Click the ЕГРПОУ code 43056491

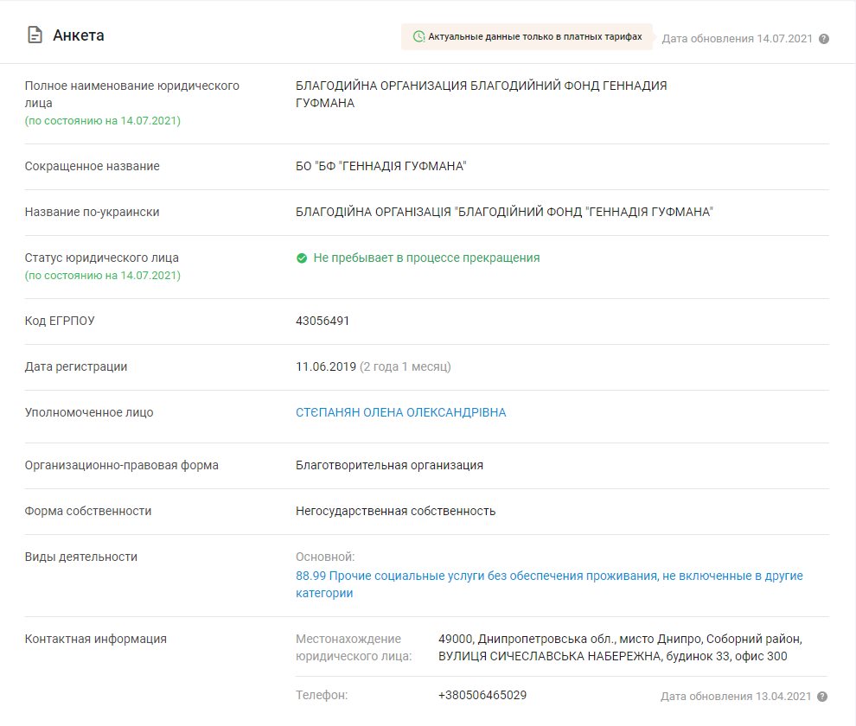pos(323,321)
